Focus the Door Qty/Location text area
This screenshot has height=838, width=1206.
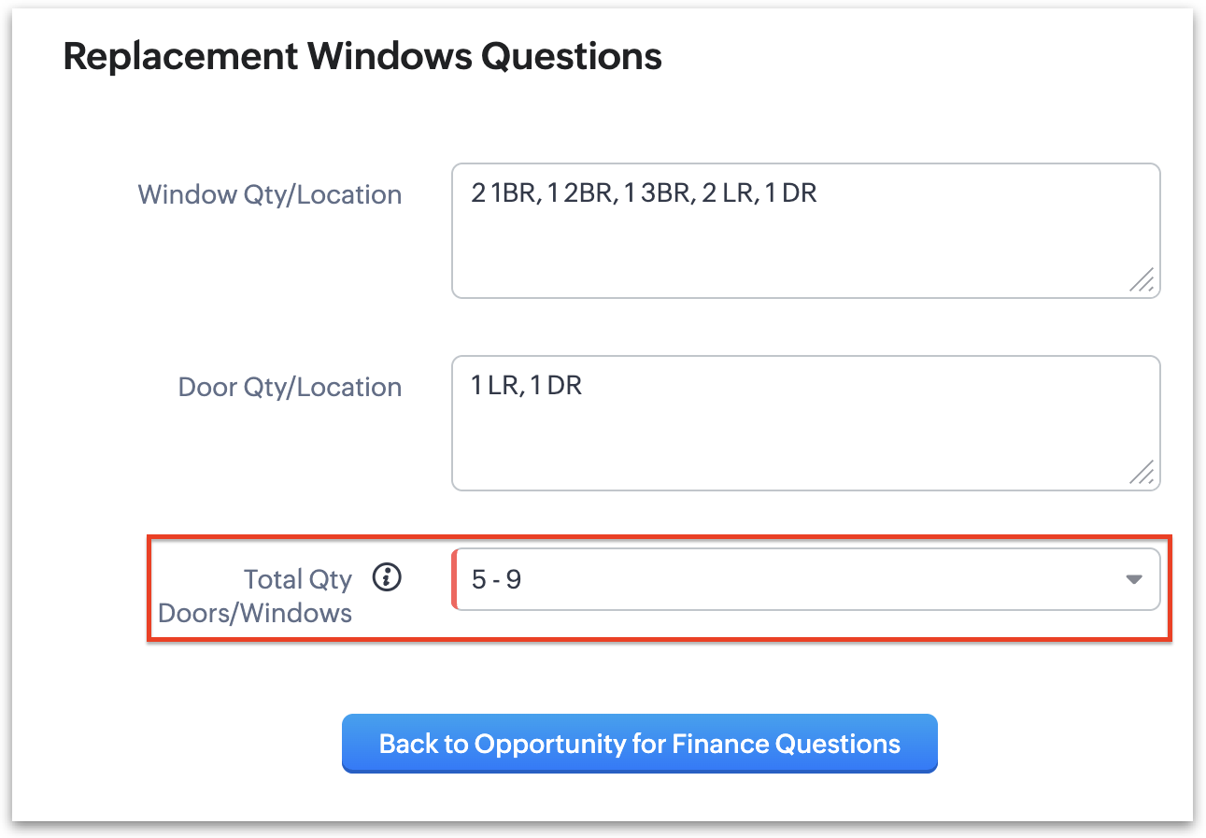tap(805, 434)
